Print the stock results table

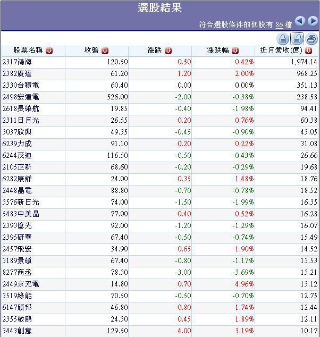point(311,39)
